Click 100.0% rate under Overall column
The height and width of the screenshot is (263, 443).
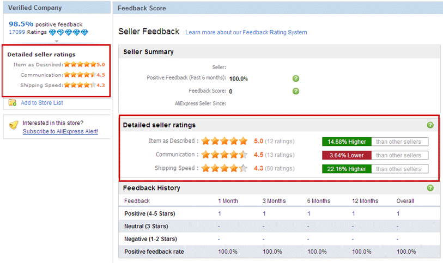pyautogui.click(x=406, y=252)
